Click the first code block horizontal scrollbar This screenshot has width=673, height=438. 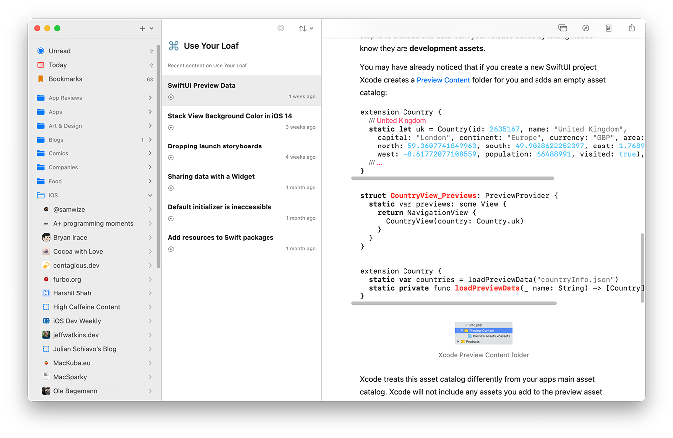[x=453, y=178]
